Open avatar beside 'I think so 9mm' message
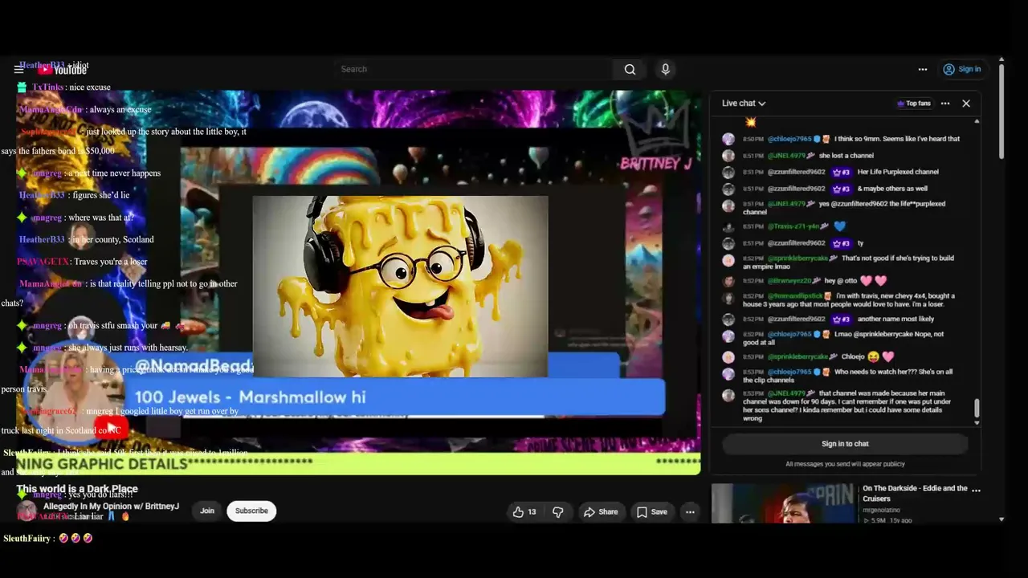This screenshot has height=578, width=1028. 728,139
